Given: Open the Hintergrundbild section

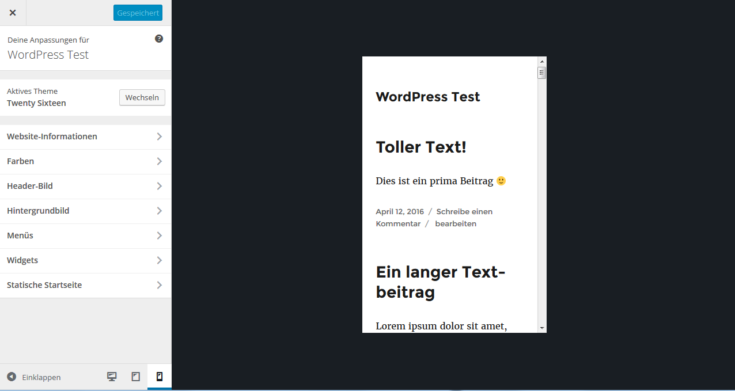Looking at the screenshot, I should 85,211.
